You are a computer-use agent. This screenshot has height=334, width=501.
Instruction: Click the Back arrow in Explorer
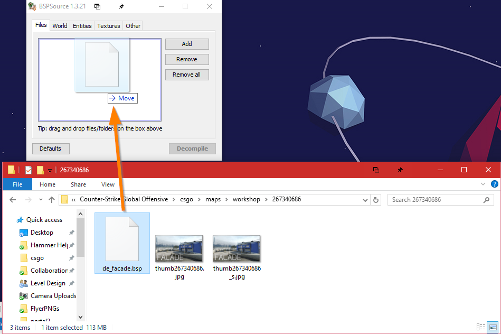(13, 200)
